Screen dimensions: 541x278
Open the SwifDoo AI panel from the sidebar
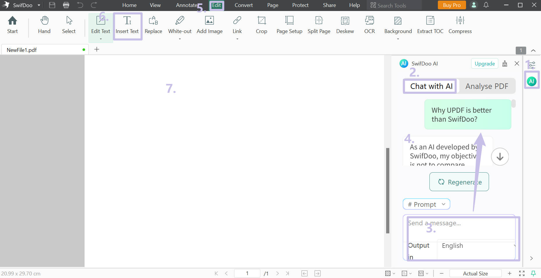click(531, 81)
